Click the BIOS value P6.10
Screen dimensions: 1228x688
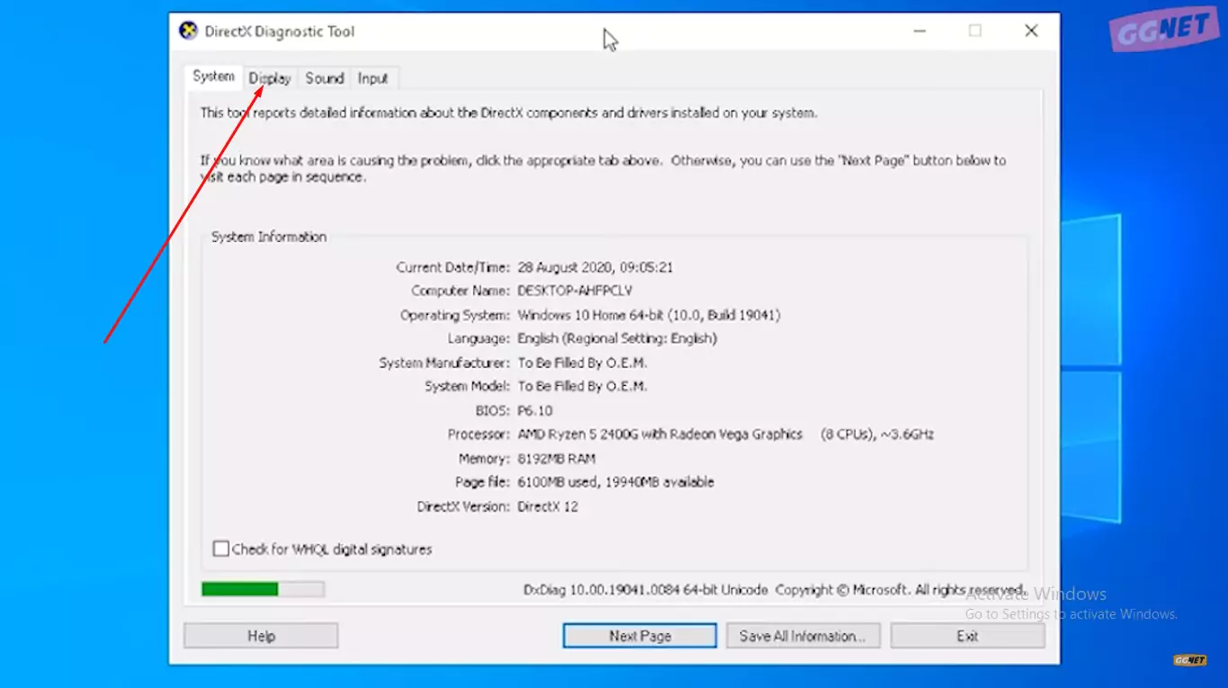534,410
